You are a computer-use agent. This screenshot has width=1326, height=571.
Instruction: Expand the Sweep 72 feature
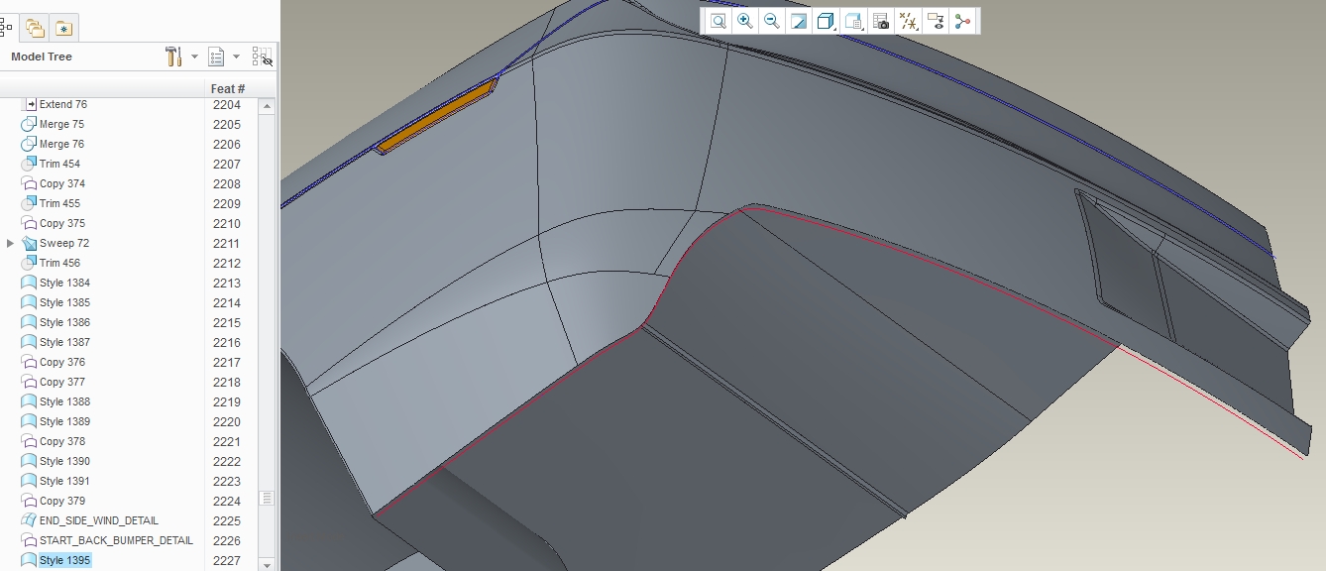pos(11,243)
